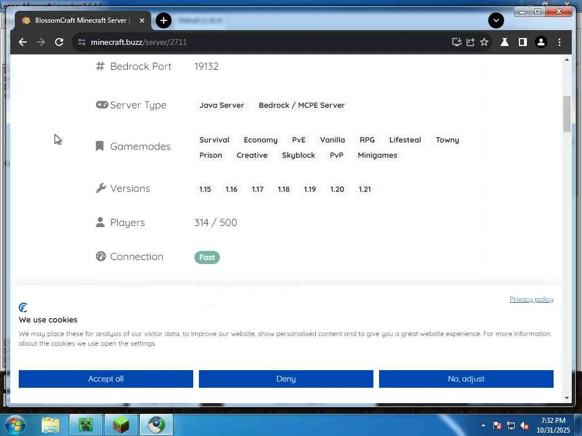This screenshot has height=436, width=582.
Task: Open the Windows Start menu
Action: [15, 425]
